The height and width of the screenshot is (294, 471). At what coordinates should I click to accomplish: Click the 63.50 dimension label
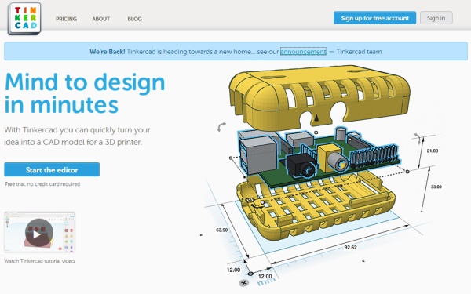coord(221,230)
